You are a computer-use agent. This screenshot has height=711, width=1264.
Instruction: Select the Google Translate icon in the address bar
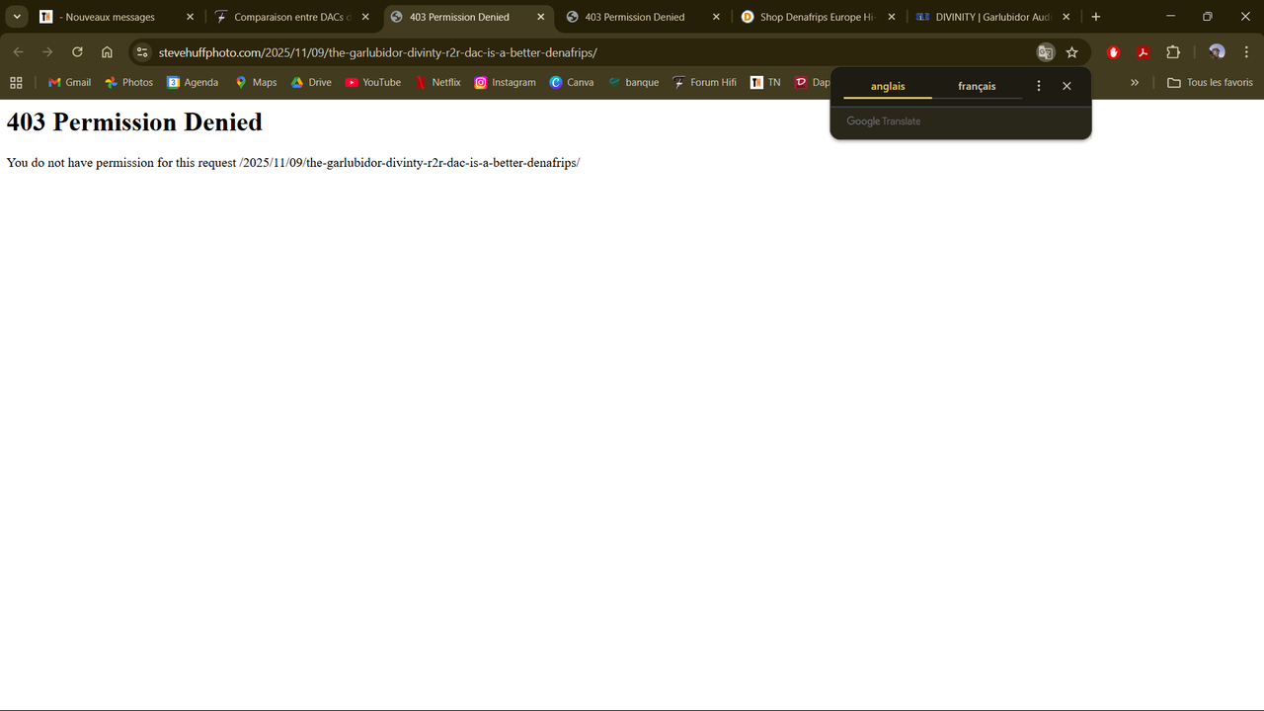pyautogui.click(x=1046, y=51)
